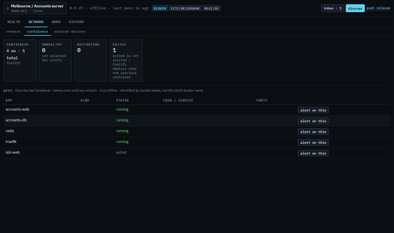The height and width of the screenshot is (233, 394).
Task: Click the offline status dot beside Melbourne / Accounts server
Action: [x=8, y=8]
